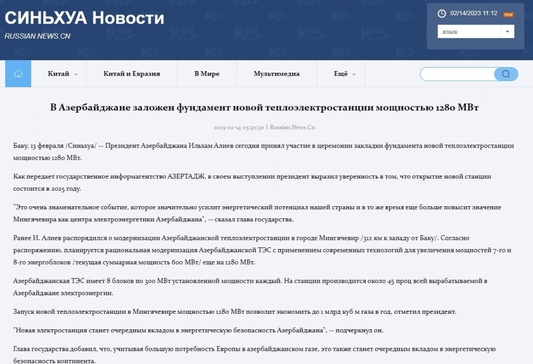
Task: Expand the Ещё menu arrow
Action: point(354,74)
